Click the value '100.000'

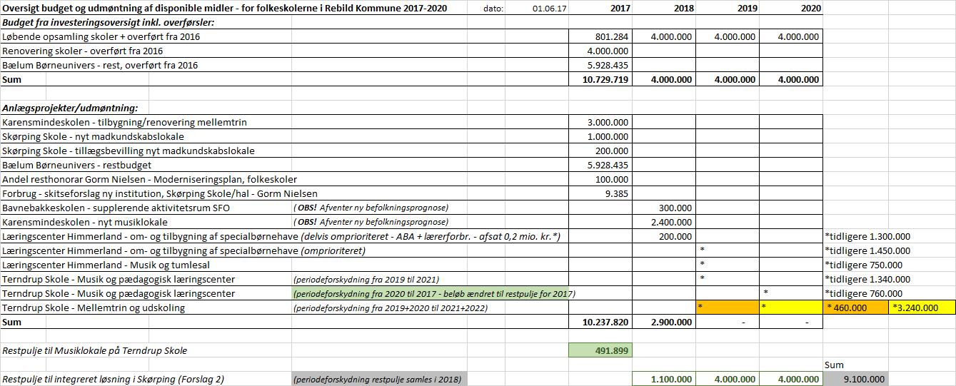(612, 179)
